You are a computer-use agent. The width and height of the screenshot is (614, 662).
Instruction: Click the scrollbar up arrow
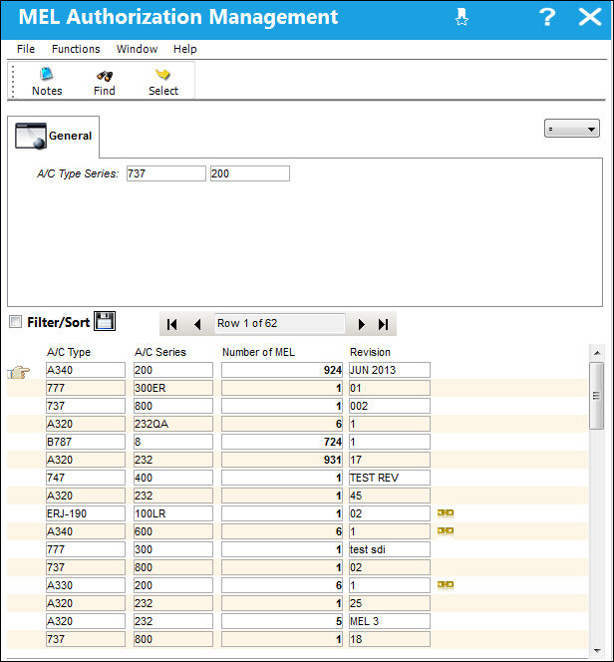click(597, 353)
